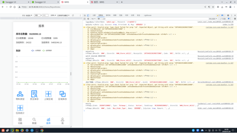Screen dimensions: 237x133
Task: Click the address bar URL
Action: point(44,7)
